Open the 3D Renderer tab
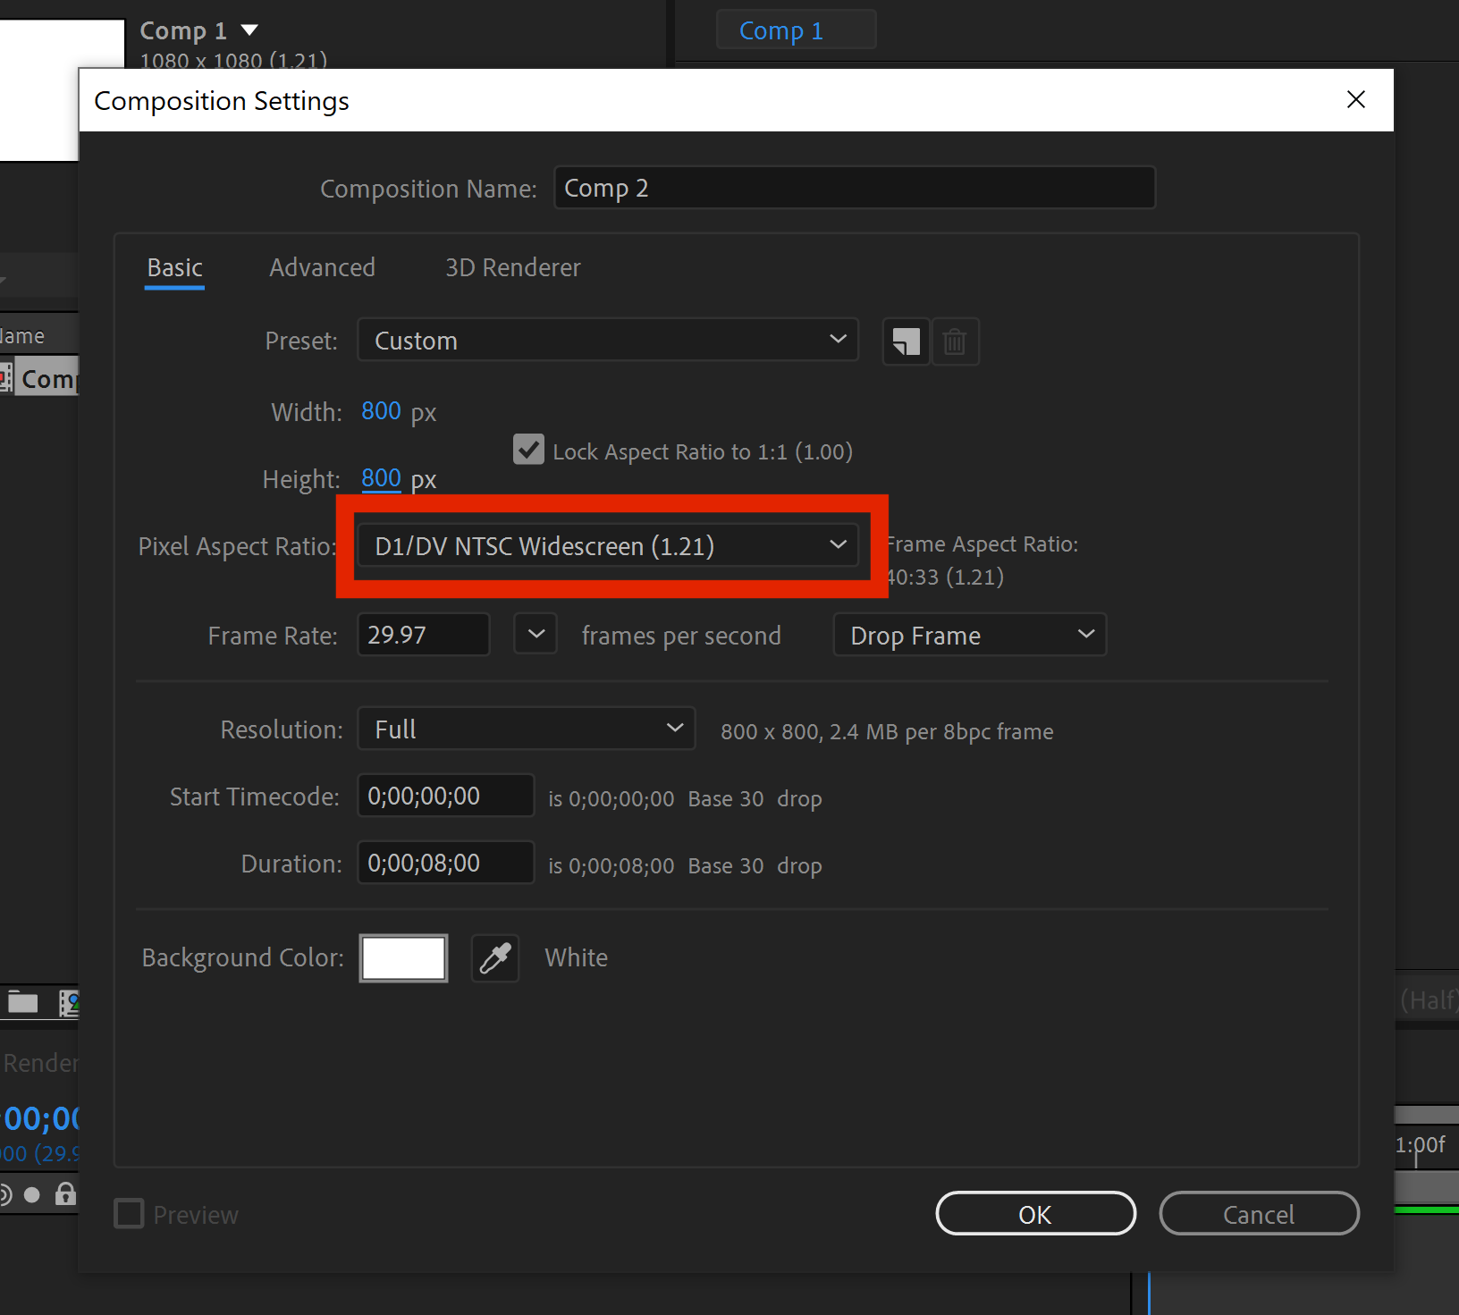 512,267
